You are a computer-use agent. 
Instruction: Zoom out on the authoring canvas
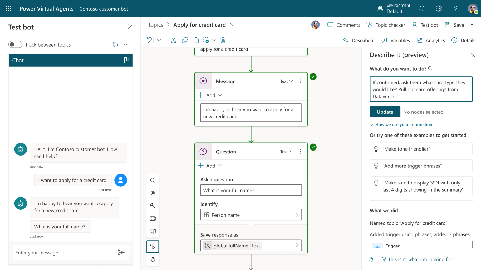click(153, 181)
